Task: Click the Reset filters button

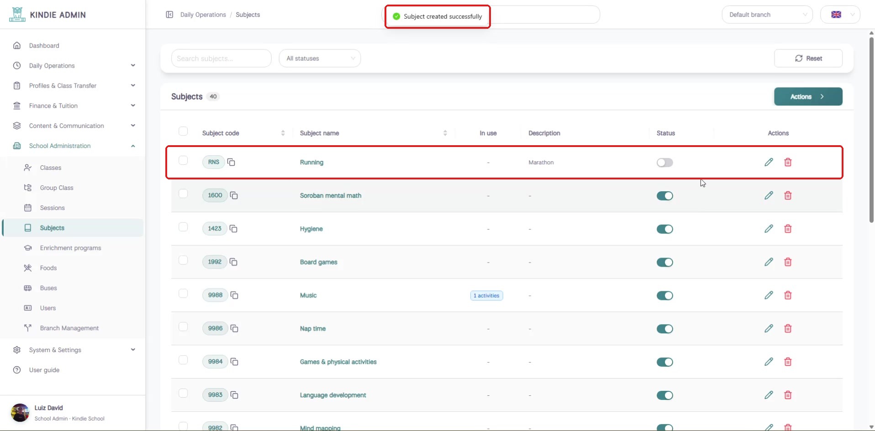Action: coord(808,58)
